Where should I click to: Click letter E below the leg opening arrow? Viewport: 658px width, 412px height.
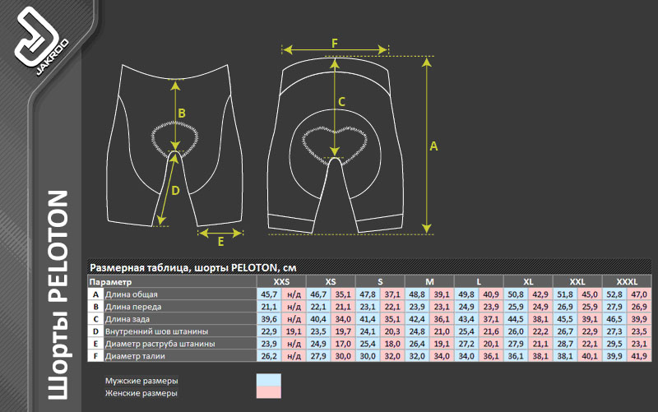click(x=220, y=242)
